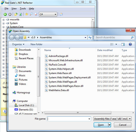Click the blue Help question mark icon

130,44
